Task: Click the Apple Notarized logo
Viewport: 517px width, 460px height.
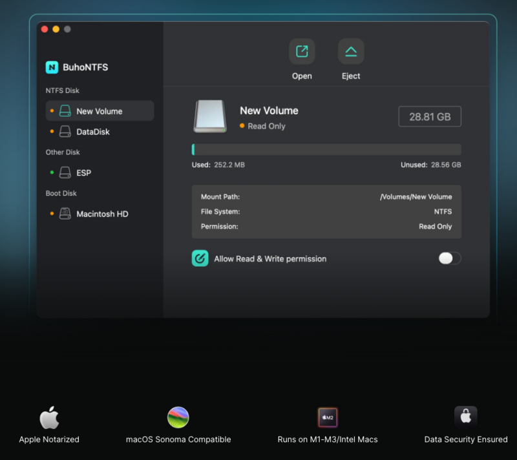Action: pyautogui.click(x=49, y=418)
